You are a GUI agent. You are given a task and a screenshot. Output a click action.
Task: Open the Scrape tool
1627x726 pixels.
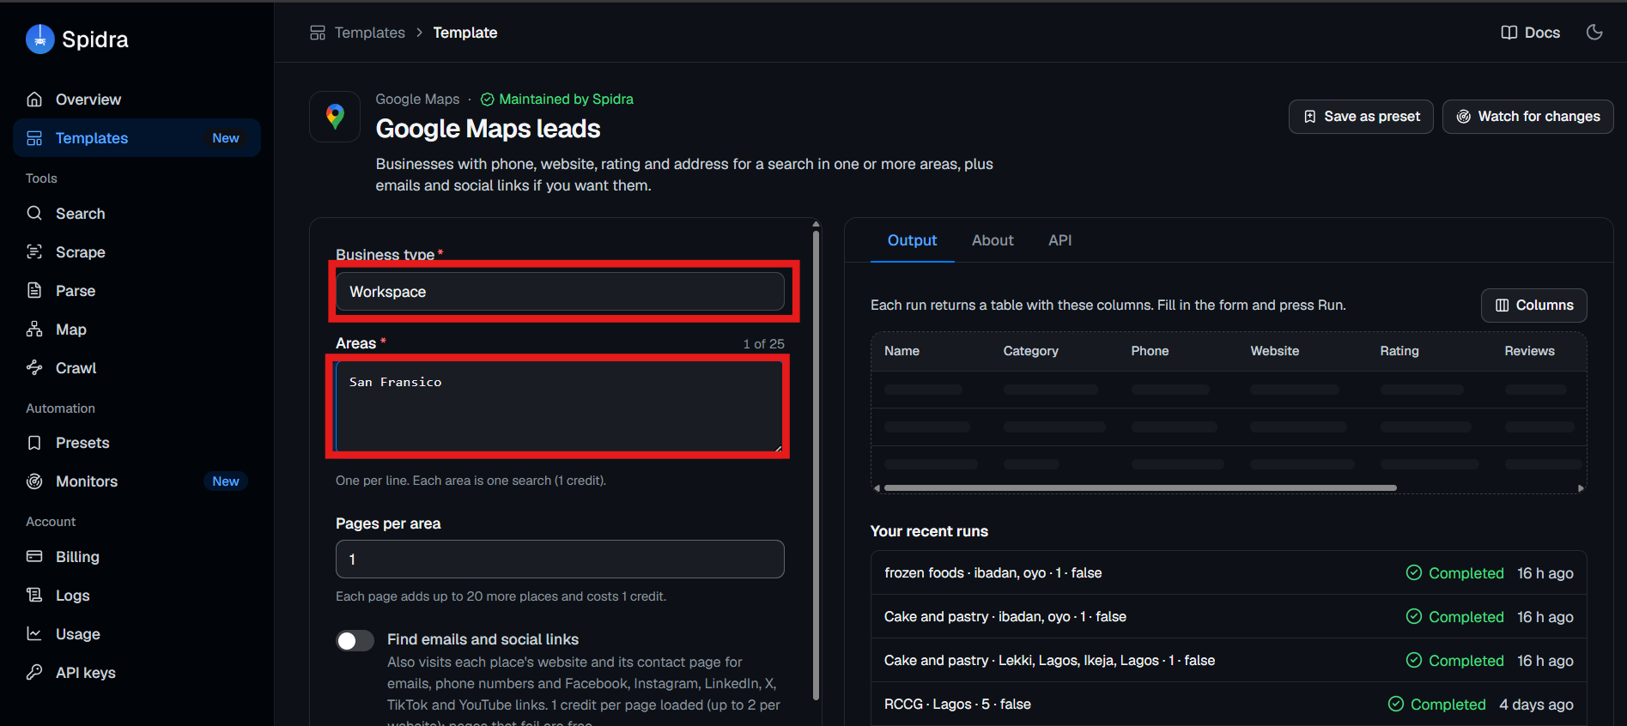[137, 252]
